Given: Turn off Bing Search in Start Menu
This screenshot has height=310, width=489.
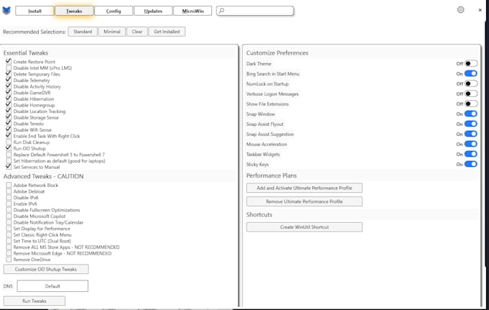Looking at the screenshot, I should [470, 73].
